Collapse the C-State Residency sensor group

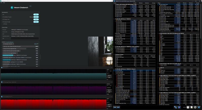point(114,47)
